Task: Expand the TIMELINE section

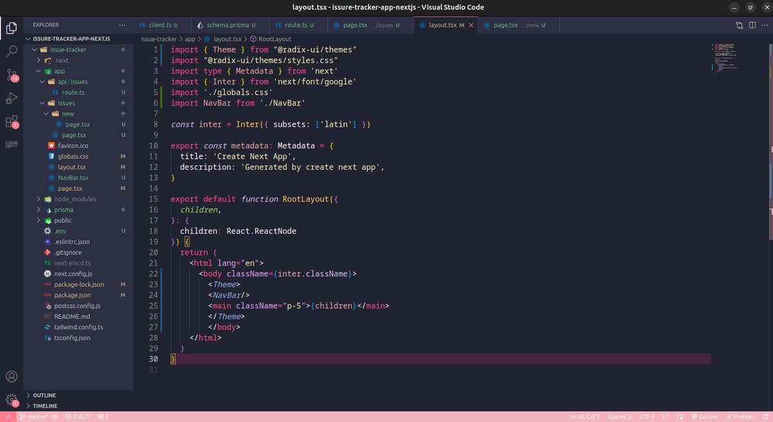Action: 77,406
